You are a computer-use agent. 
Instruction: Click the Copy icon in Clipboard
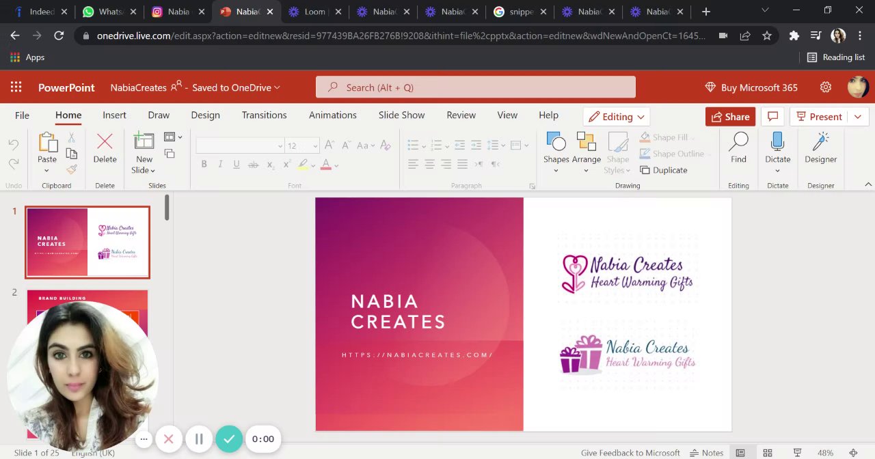click(71, 154)
